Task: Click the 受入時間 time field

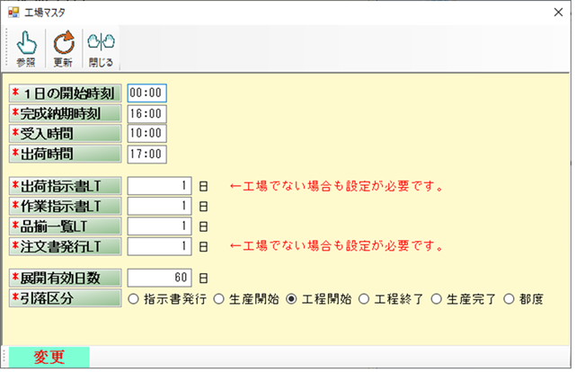Action: click(x=146, y=134)
